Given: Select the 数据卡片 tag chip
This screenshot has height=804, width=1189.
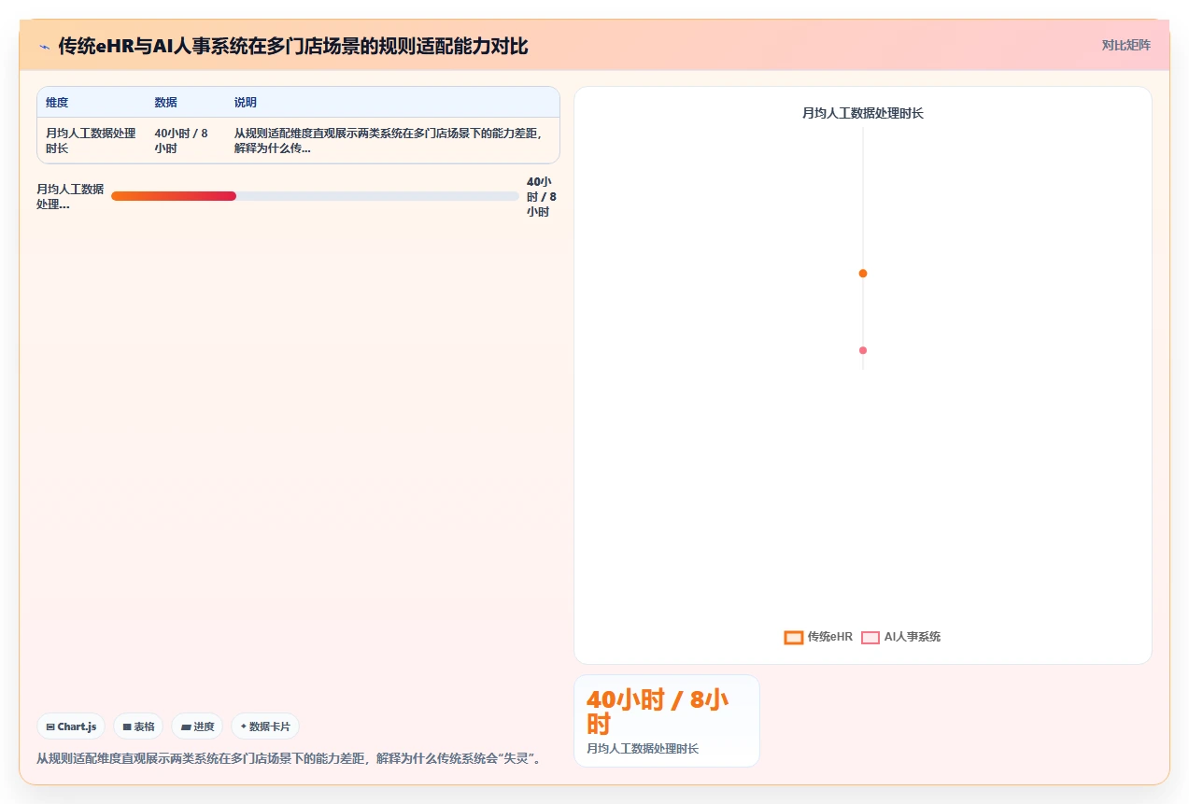Looking at the screenshot, I should pyautogui.click(x=265, y=726).
